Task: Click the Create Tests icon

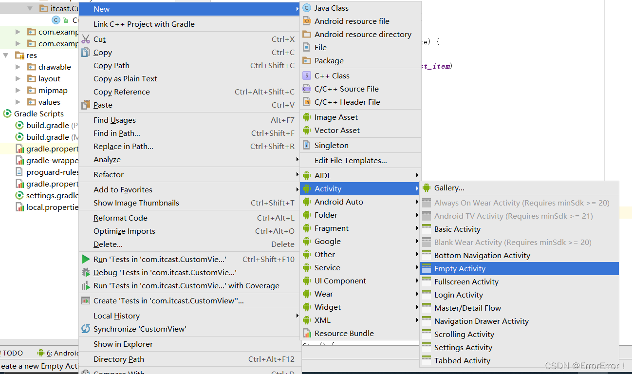Action: pyautogui.click(x=86, y=300)
